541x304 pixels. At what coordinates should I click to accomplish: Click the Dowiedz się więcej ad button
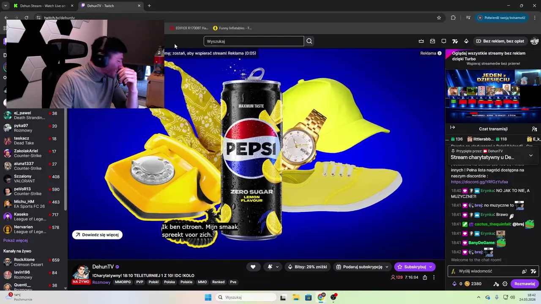click(97, 235)
